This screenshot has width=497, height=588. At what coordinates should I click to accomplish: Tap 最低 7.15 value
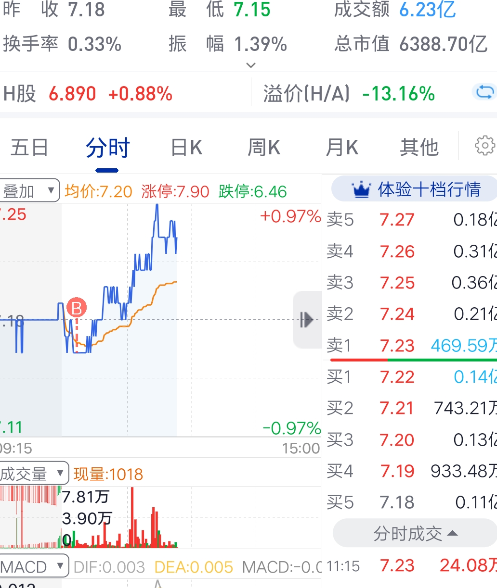[252, 10]
